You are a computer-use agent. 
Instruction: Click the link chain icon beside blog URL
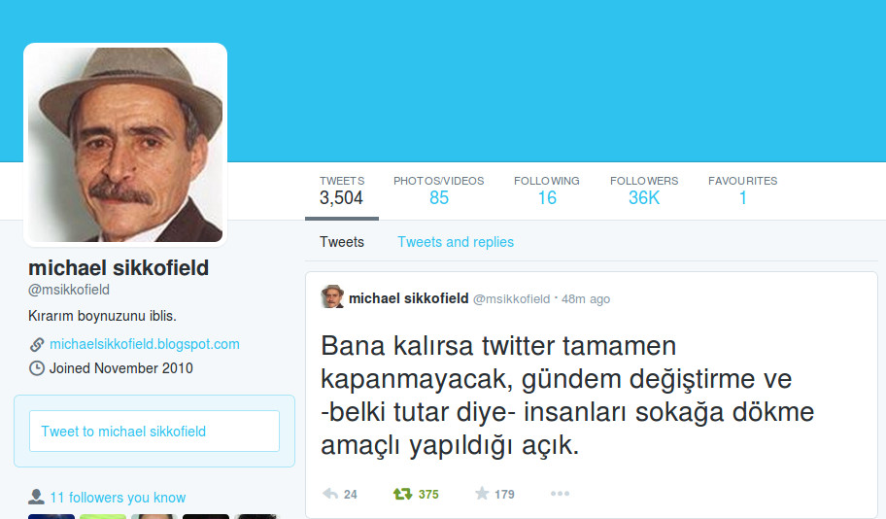click(37, 344)
